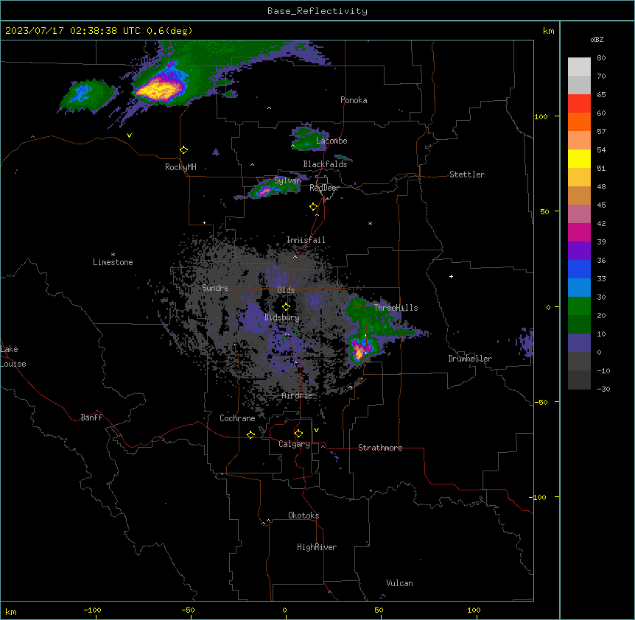Click the -30 value on dBZ scale
635x620 pixels.
603,389
